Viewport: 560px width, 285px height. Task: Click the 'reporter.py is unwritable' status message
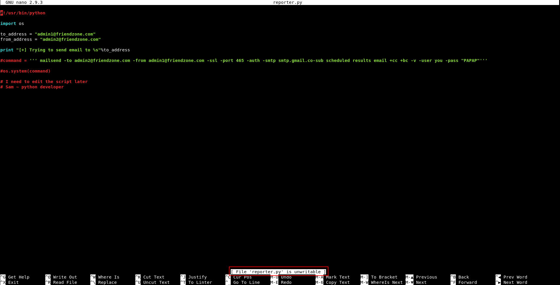[278, 272]
